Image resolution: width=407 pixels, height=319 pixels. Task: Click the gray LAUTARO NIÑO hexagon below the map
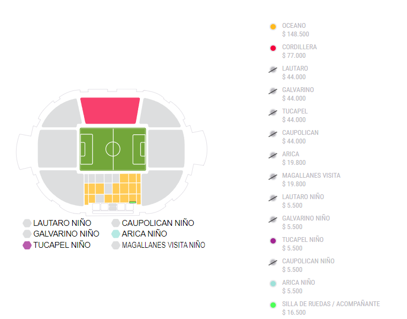(27, 223)
